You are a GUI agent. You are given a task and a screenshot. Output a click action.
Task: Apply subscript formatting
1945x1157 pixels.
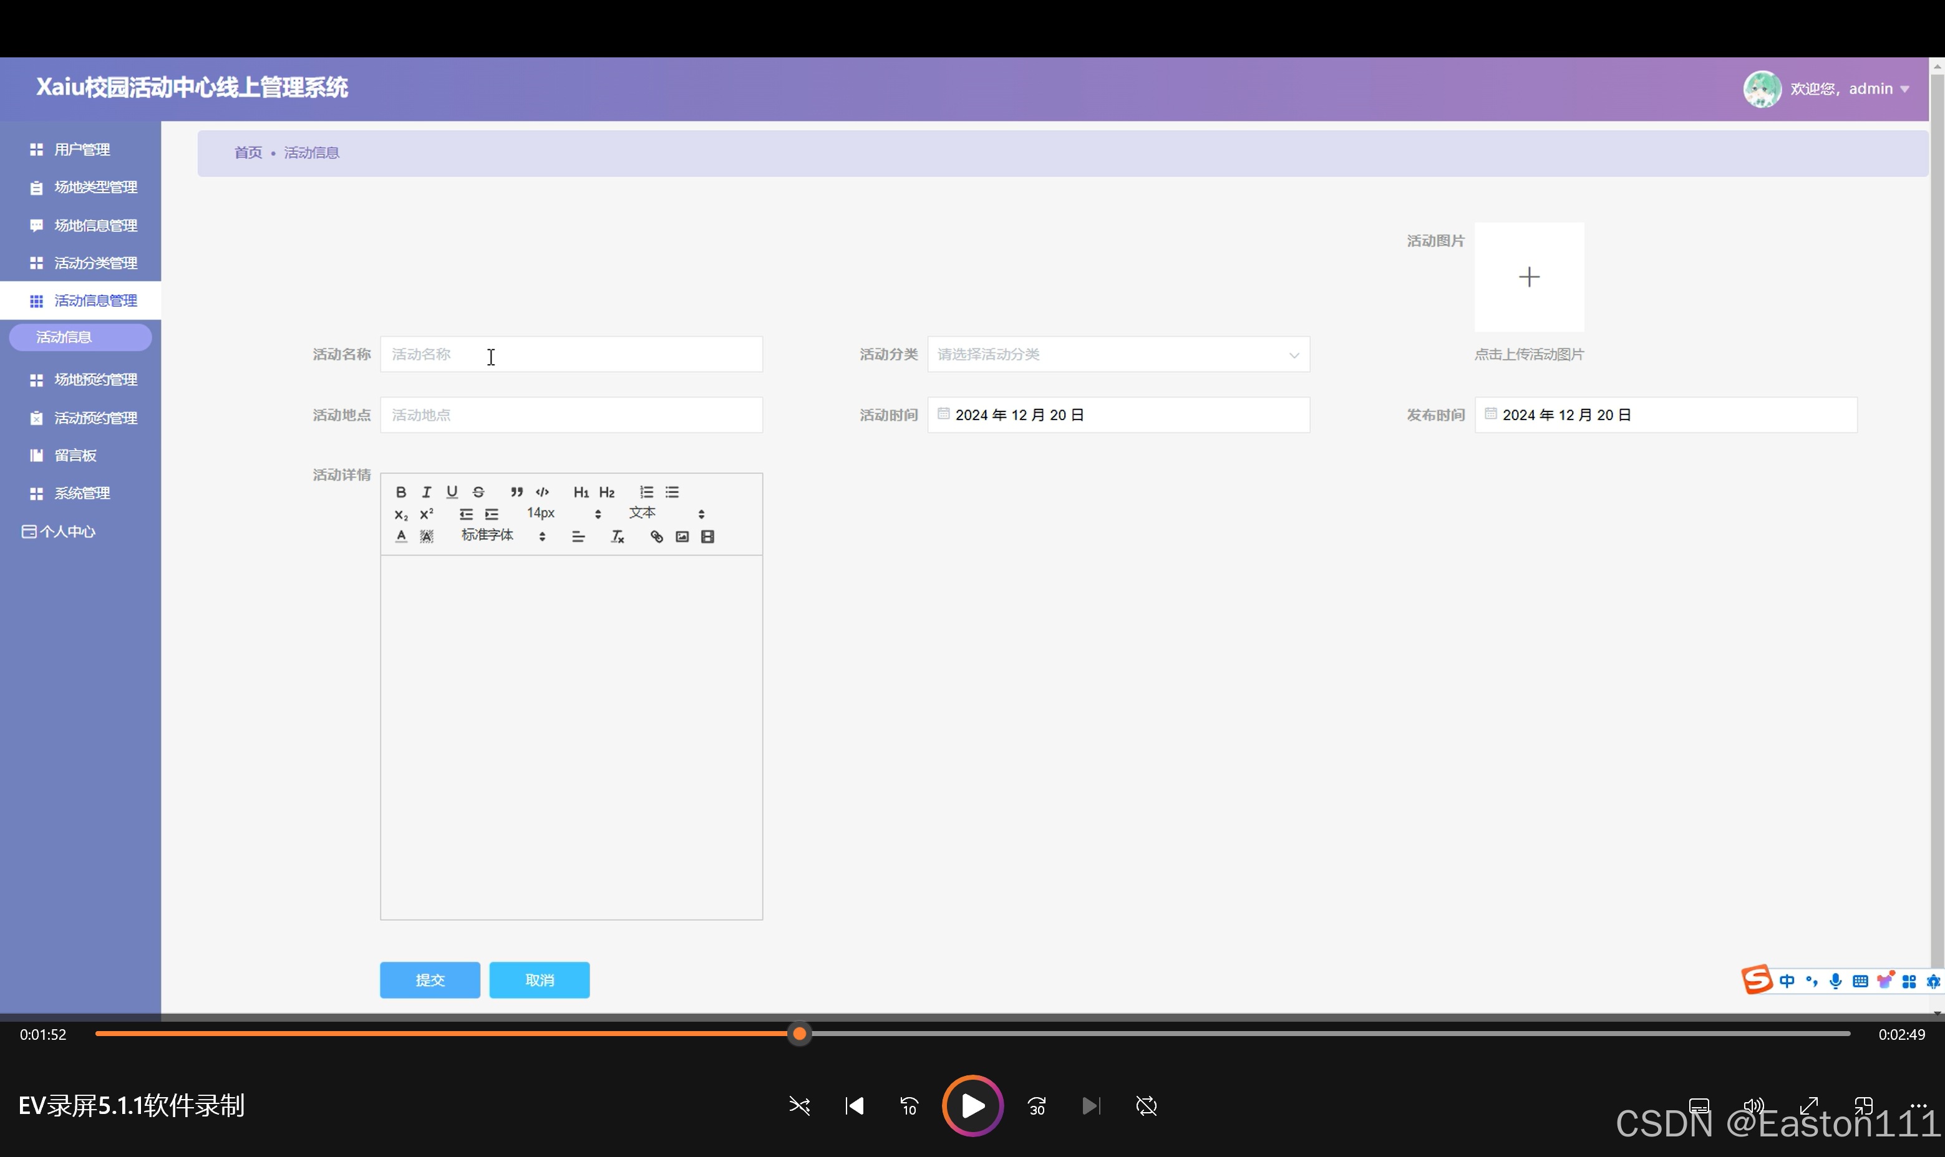point(401,514)
